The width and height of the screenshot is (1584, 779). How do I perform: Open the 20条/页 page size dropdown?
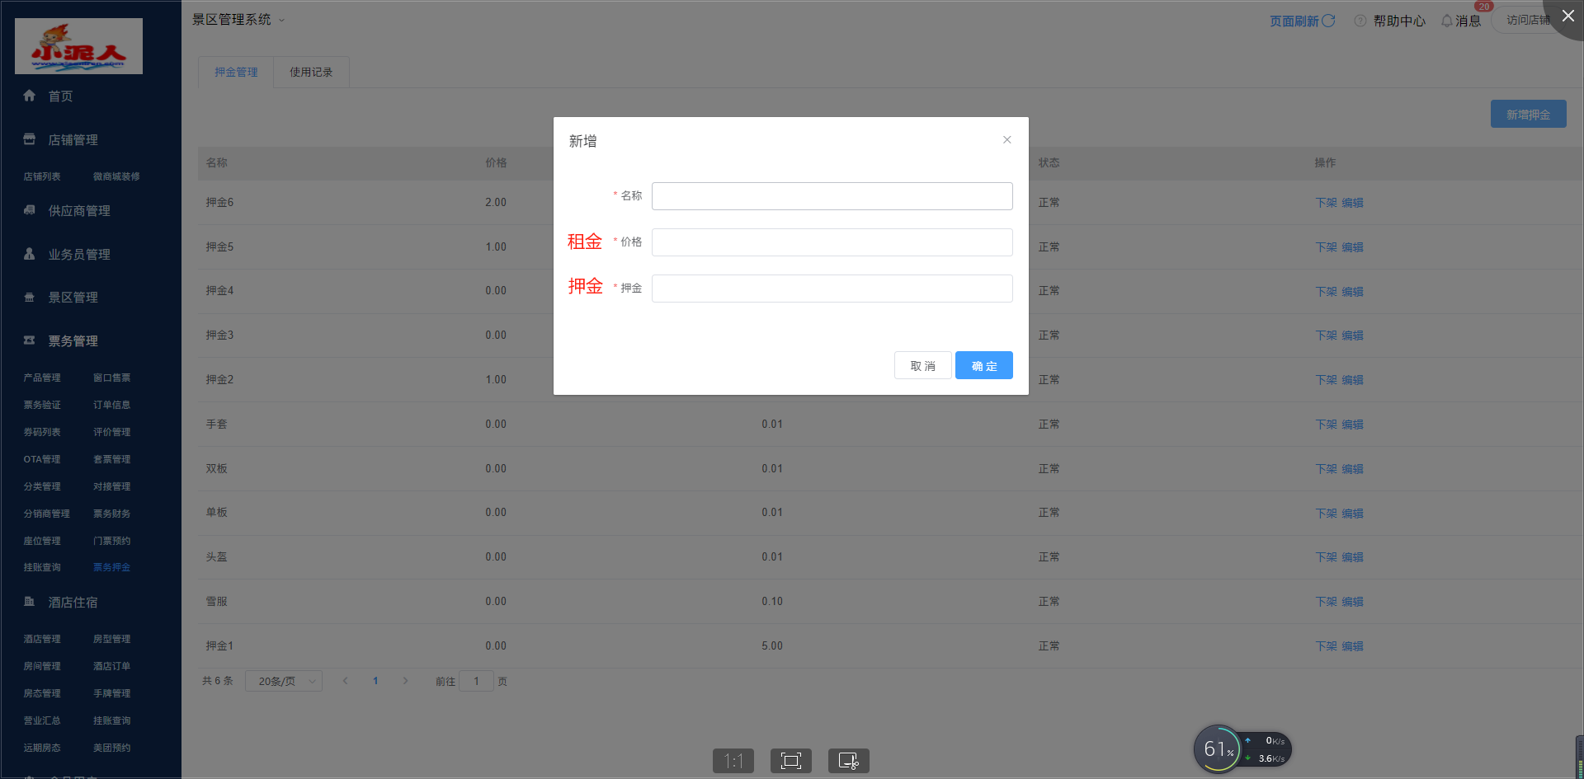click(283, 681)
